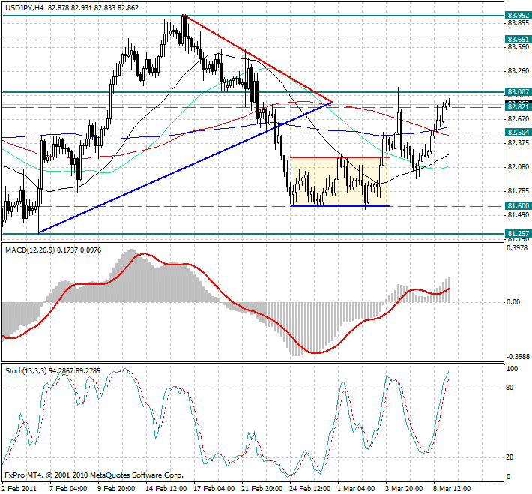This screenshot has height=494, width=532.
Task: Click the MACD -0.3988 lower scale value
Action: click(518, 357)
